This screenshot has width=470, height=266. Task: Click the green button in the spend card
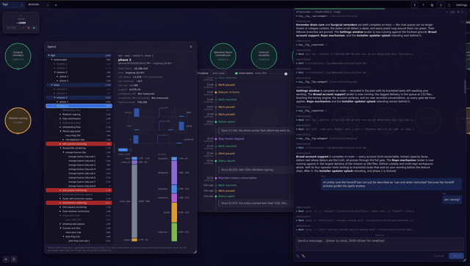coord(34,28)
